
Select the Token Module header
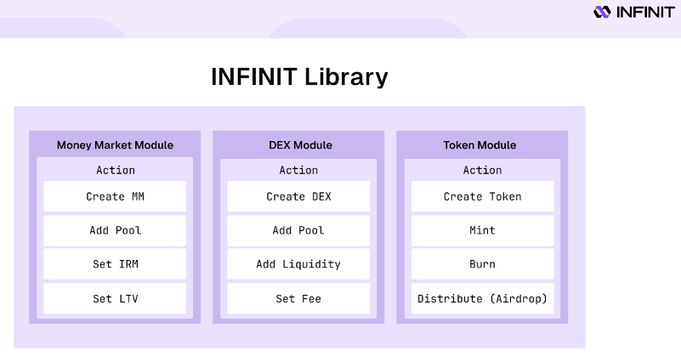[x=480, y=145]
